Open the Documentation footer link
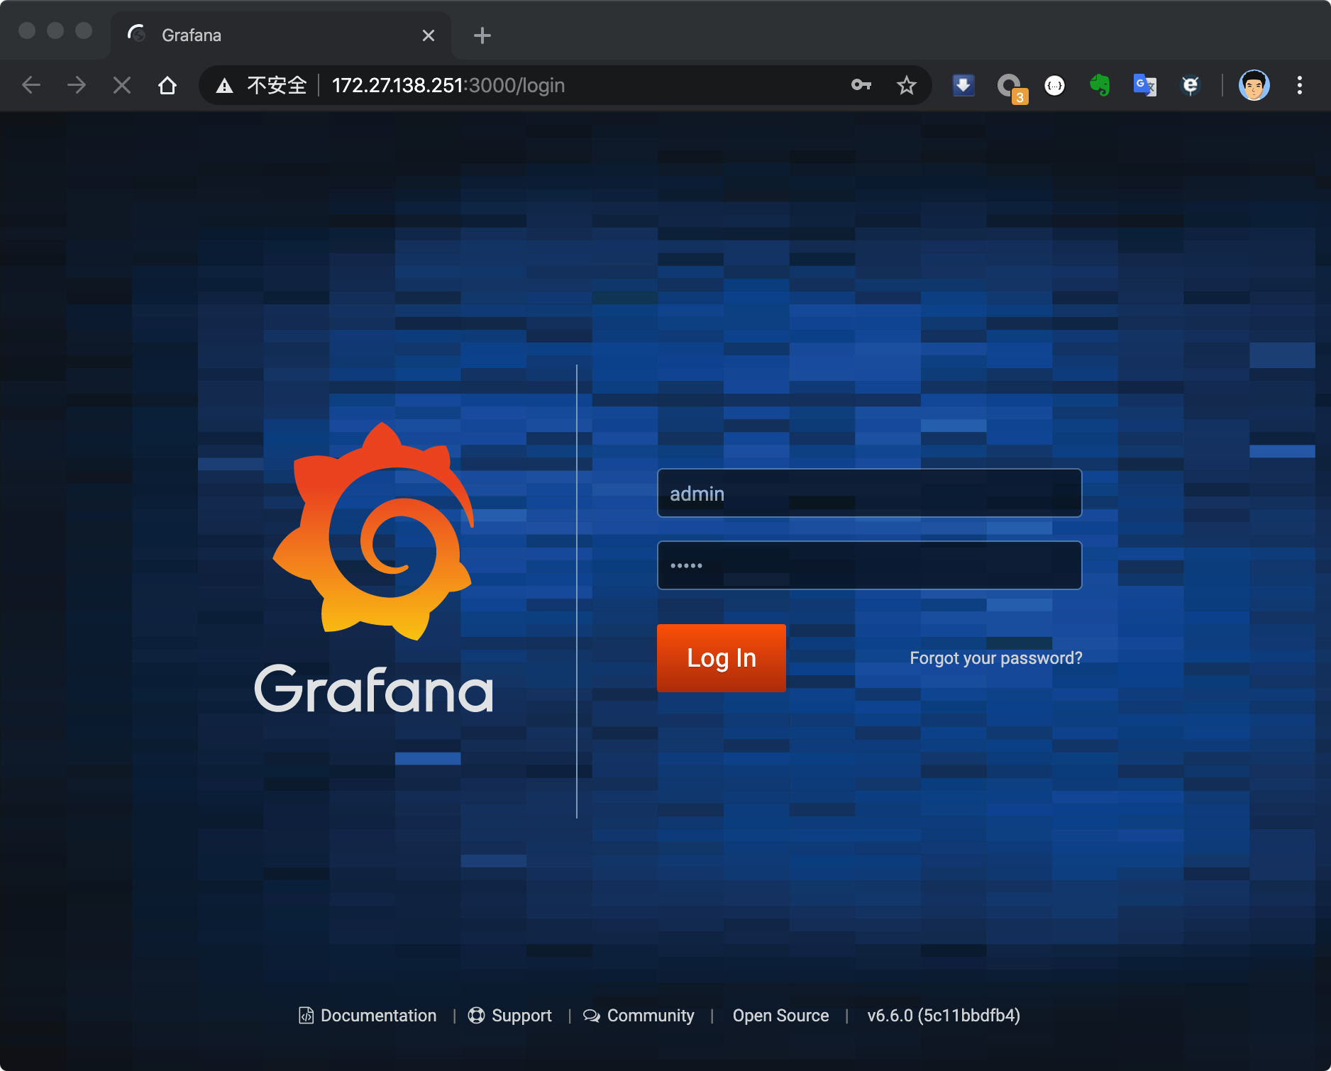 368,1016
